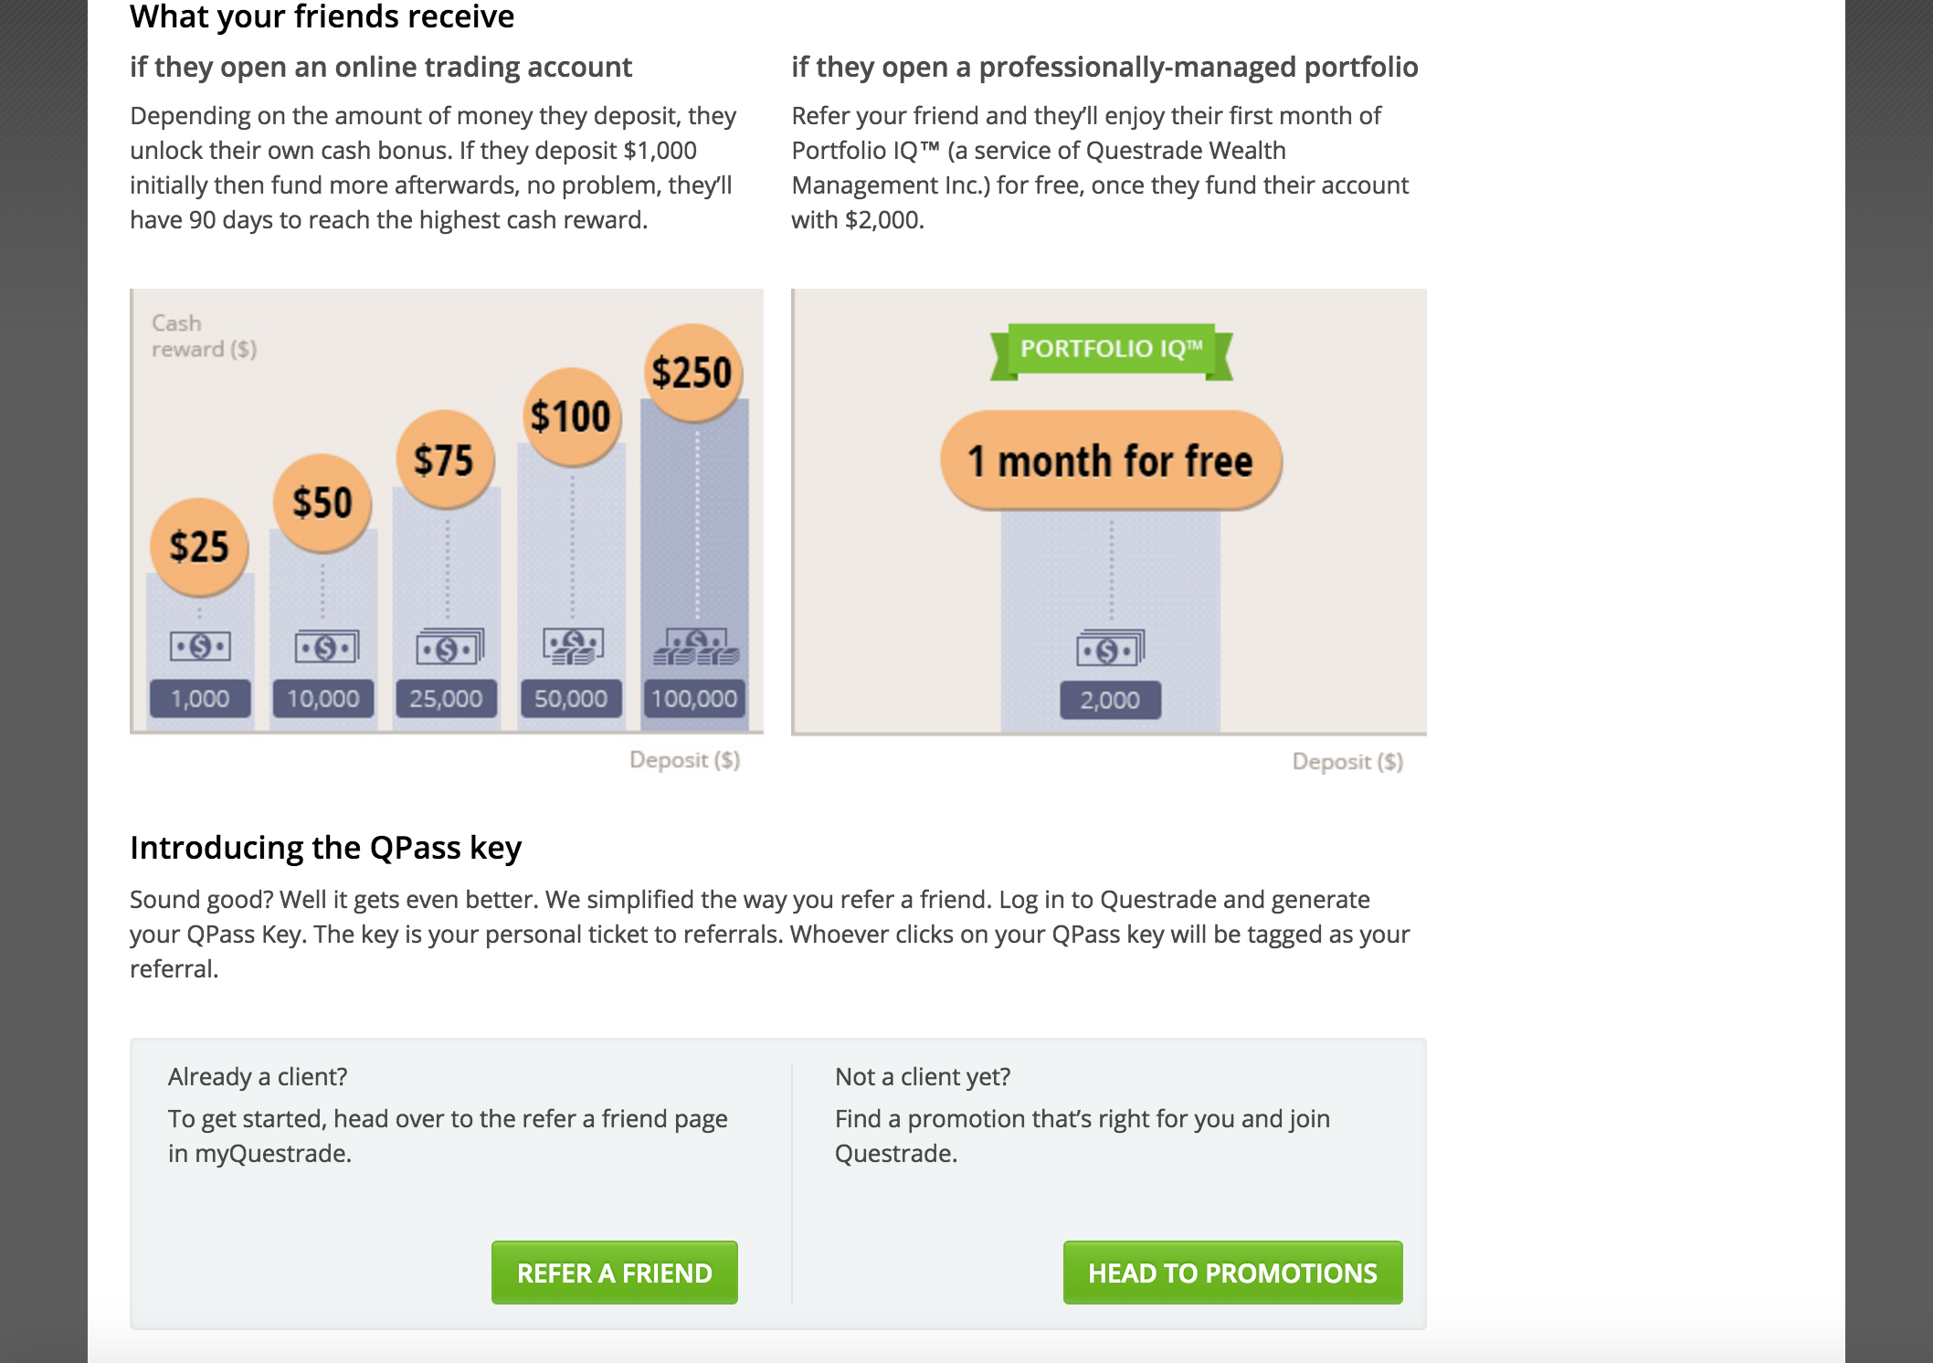Click the REFER A FRIEND button

coord(614,1272)
